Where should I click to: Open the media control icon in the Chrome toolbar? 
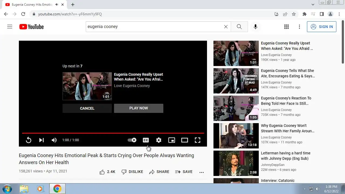[x=313, y=14]
